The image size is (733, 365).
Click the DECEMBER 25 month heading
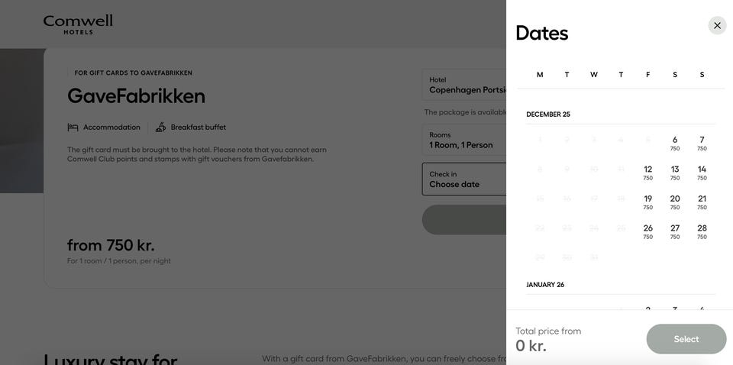click(x=548, y=115)
